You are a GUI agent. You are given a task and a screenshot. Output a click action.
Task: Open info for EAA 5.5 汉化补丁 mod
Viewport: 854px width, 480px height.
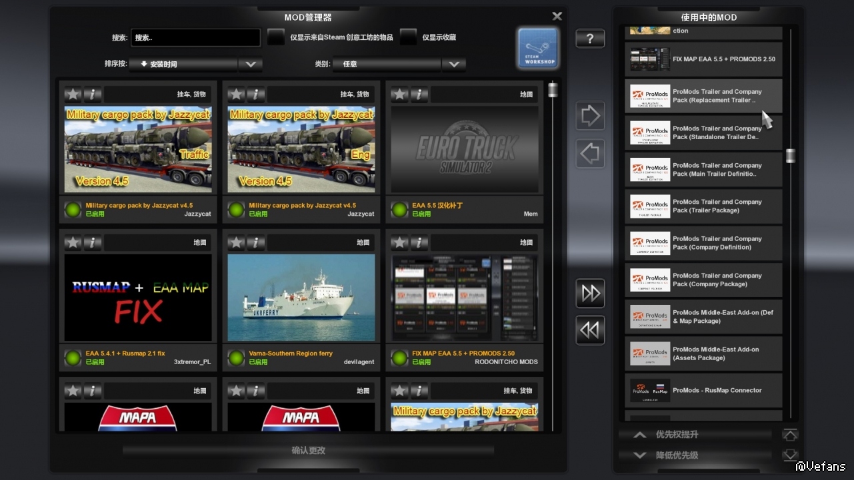pos(419,95)
